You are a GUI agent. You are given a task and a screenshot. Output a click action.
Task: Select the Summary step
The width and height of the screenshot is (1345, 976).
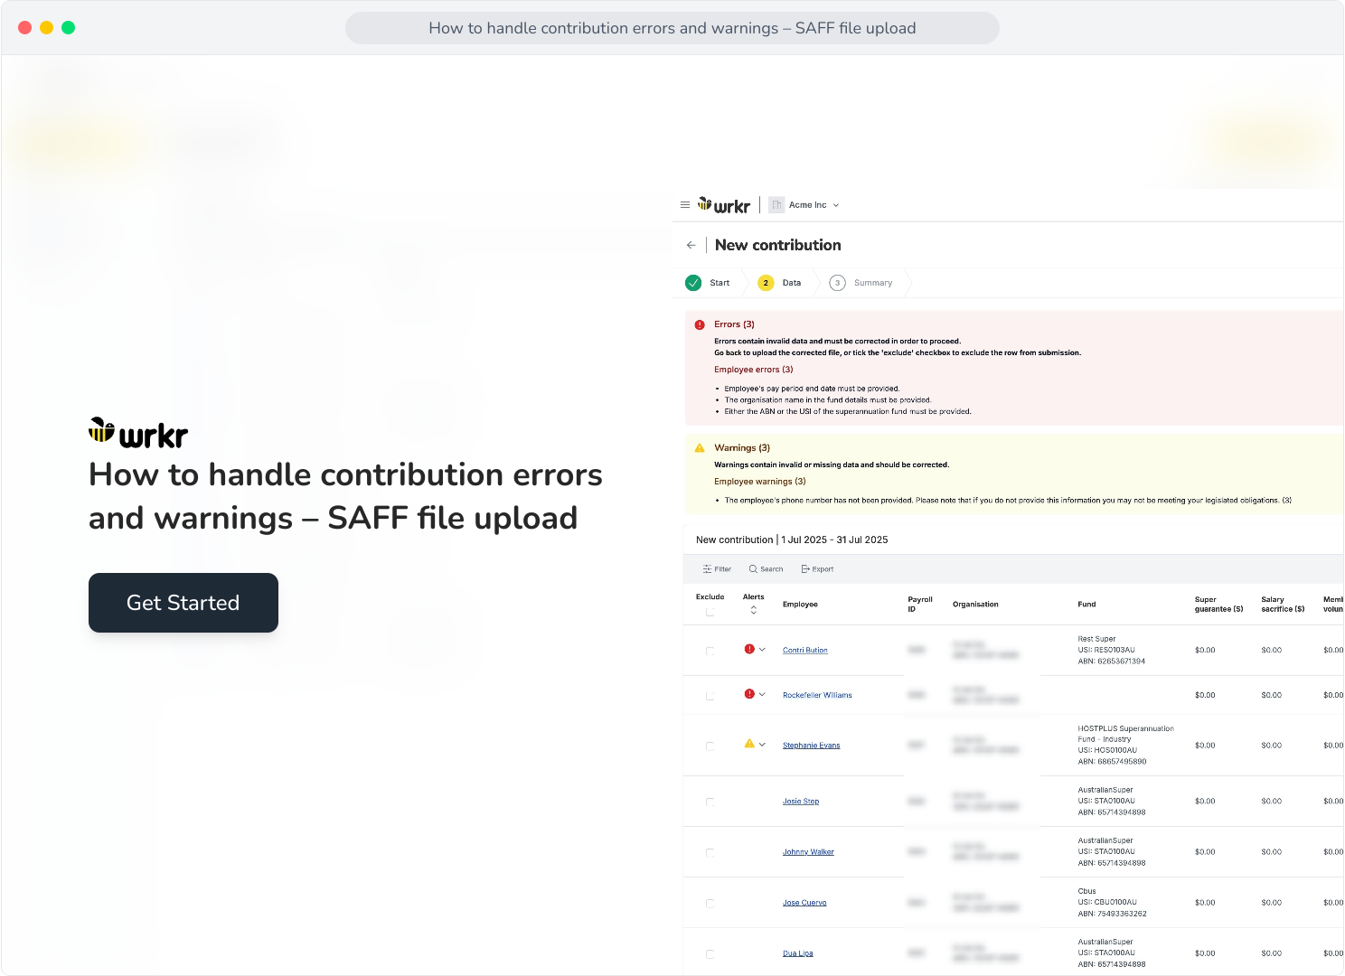pyautogui.click(x=861, y=283)
